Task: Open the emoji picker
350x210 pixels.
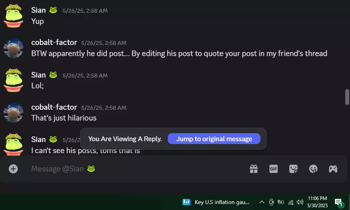Action: 313,169
